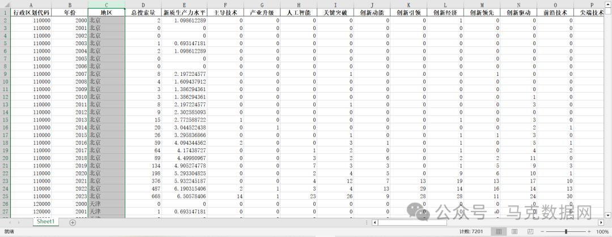Viewport: 612px width, 237px height.
Task: Select column C header
Action: pyautogui.click(x=107, y=5)
